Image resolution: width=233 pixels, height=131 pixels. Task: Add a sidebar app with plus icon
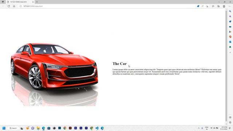(230, 52)
